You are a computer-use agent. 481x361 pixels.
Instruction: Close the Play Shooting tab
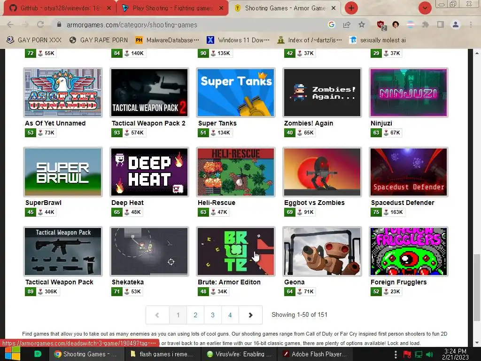pos(221,8)
